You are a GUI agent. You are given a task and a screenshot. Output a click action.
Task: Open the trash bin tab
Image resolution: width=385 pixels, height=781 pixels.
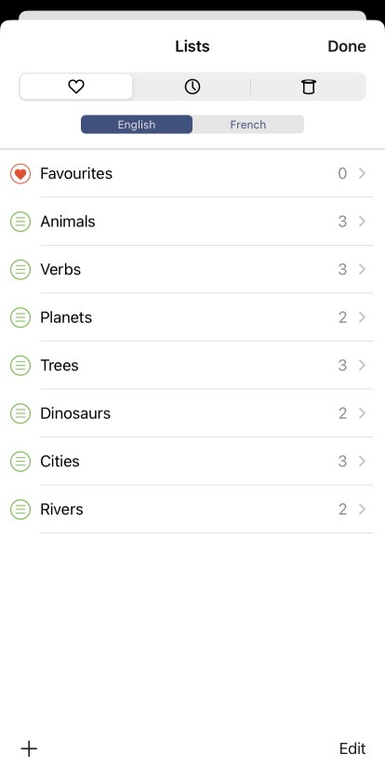click(x=309, y=88)
